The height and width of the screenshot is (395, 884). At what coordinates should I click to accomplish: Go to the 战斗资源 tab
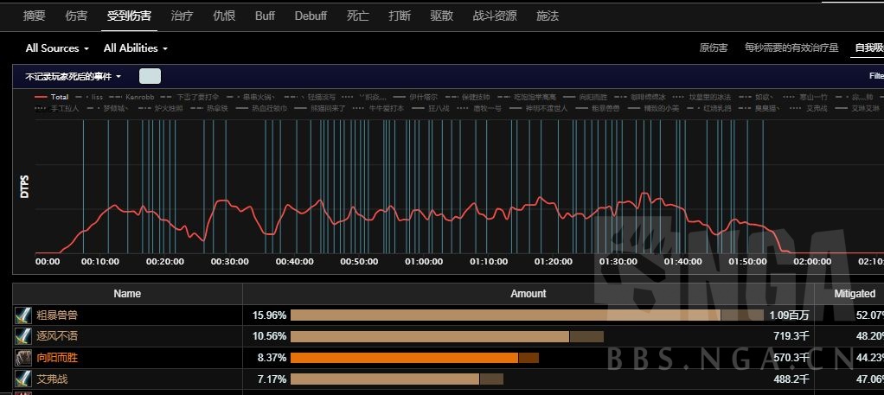click(x=495, y=16)
